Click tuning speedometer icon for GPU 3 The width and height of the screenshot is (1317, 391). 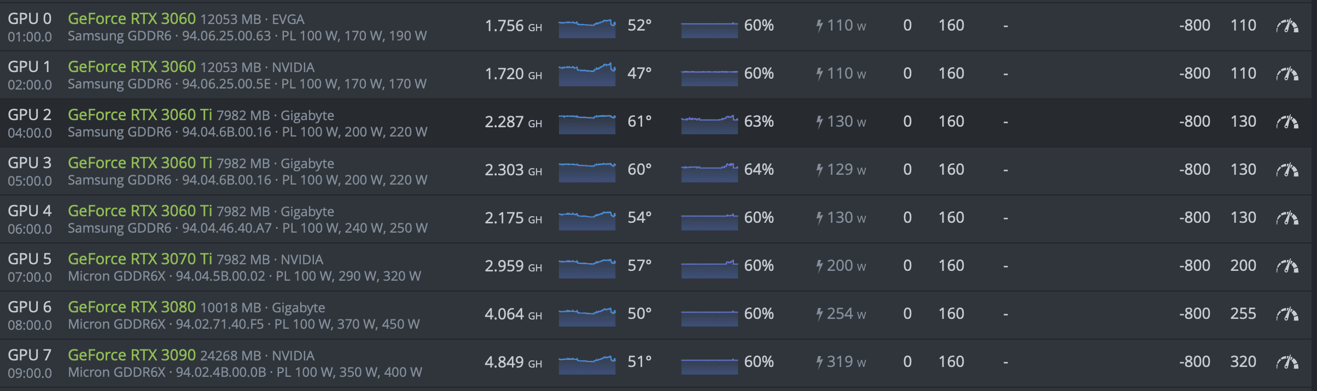click(1287, 170)
